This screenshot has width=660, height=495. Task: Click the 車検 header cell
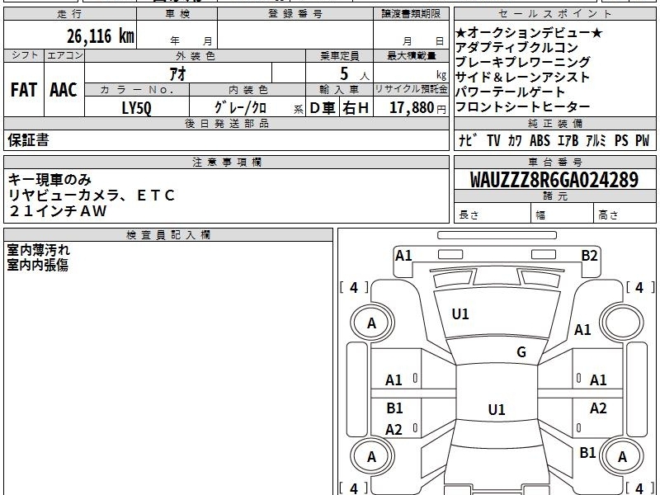pos(177,14)
